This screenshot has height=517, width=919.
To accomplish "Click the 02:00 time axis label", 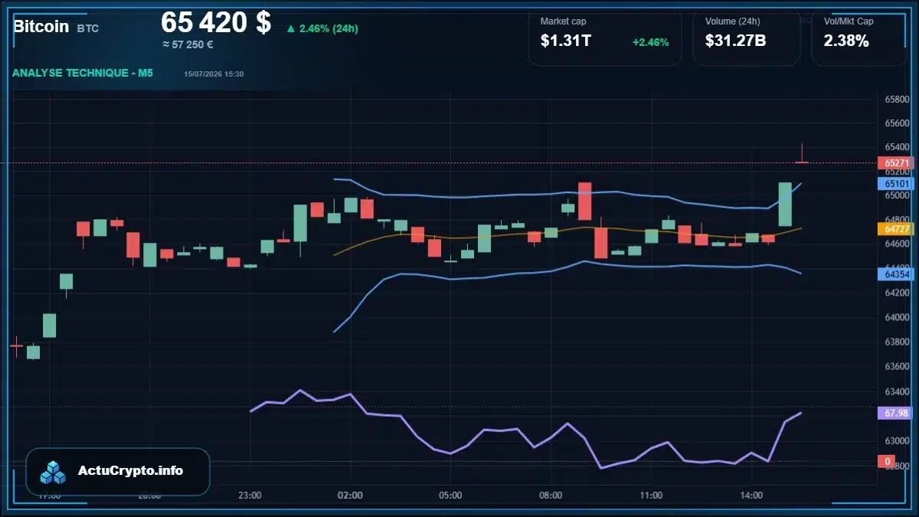I will click(x=350, y=496).
